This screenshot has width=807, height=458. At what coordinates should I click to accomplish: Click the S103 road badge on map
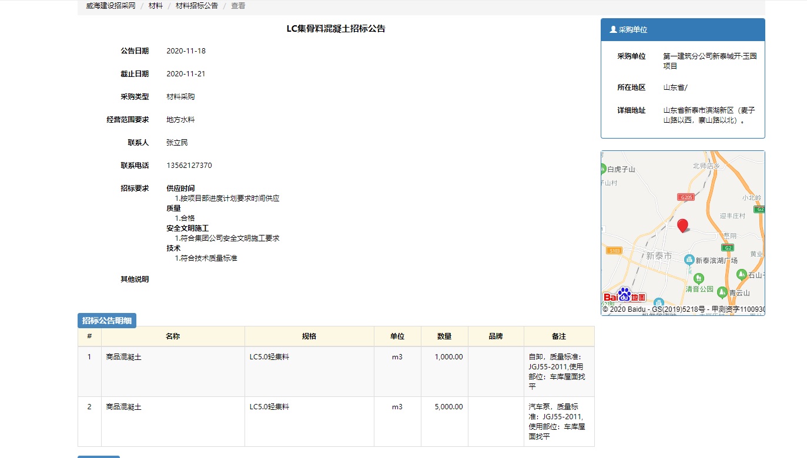coord(614,251)
